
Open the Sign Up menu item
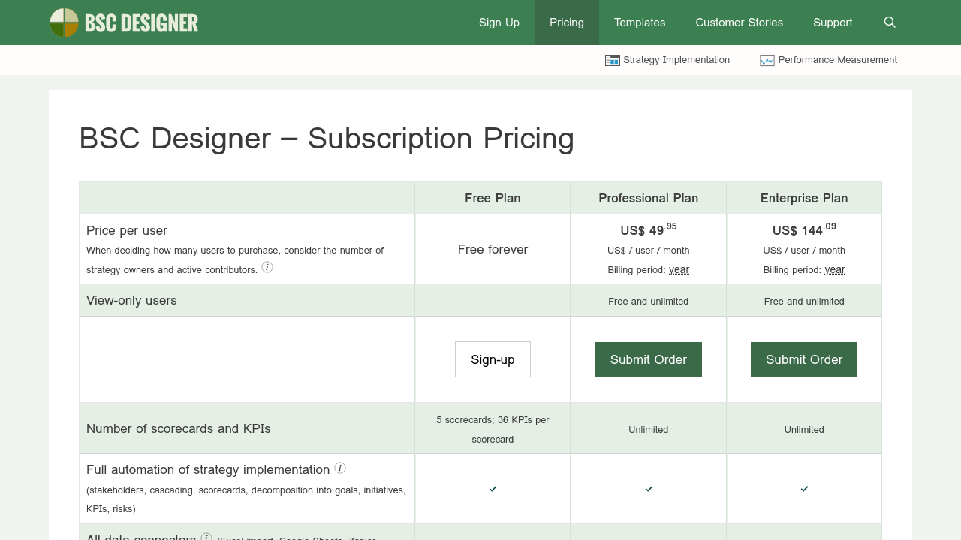(x=499, y=22)
